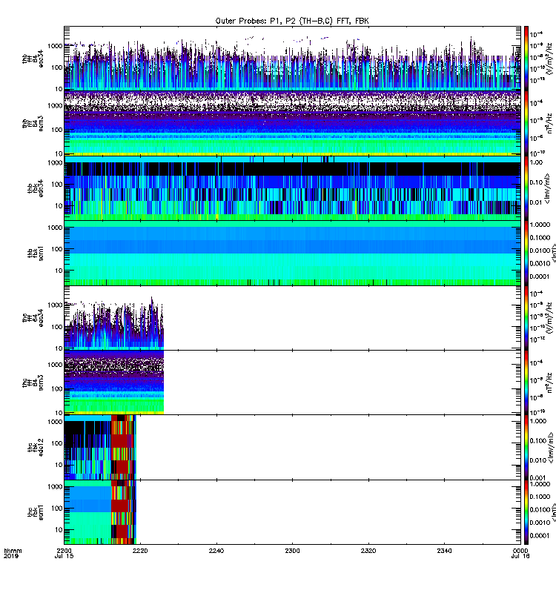Click the '100' tick of thb fbk edc34 panel
556x593 pixels.
coord(57,184)
